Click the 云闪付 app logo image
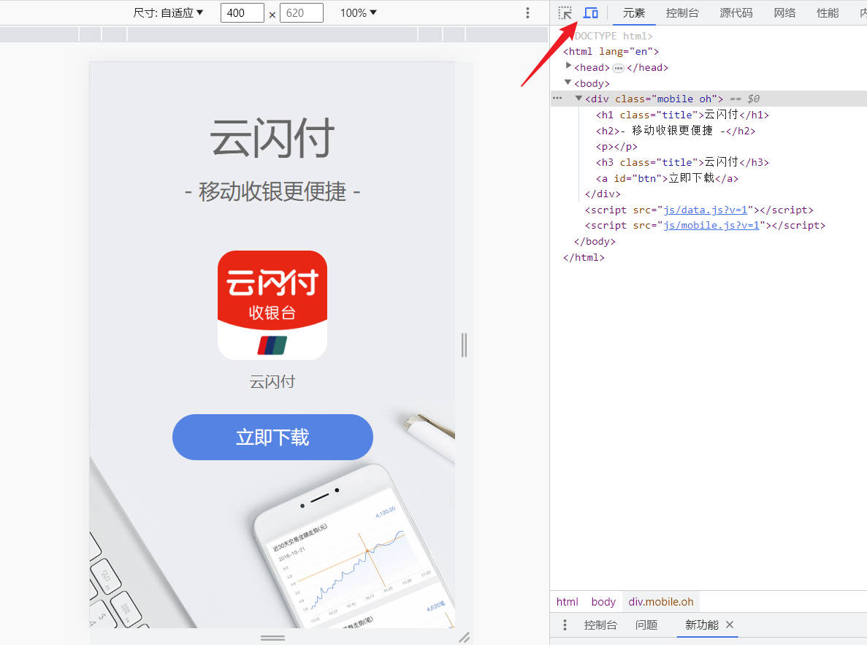Screen dimensions: 867x645 272,304
